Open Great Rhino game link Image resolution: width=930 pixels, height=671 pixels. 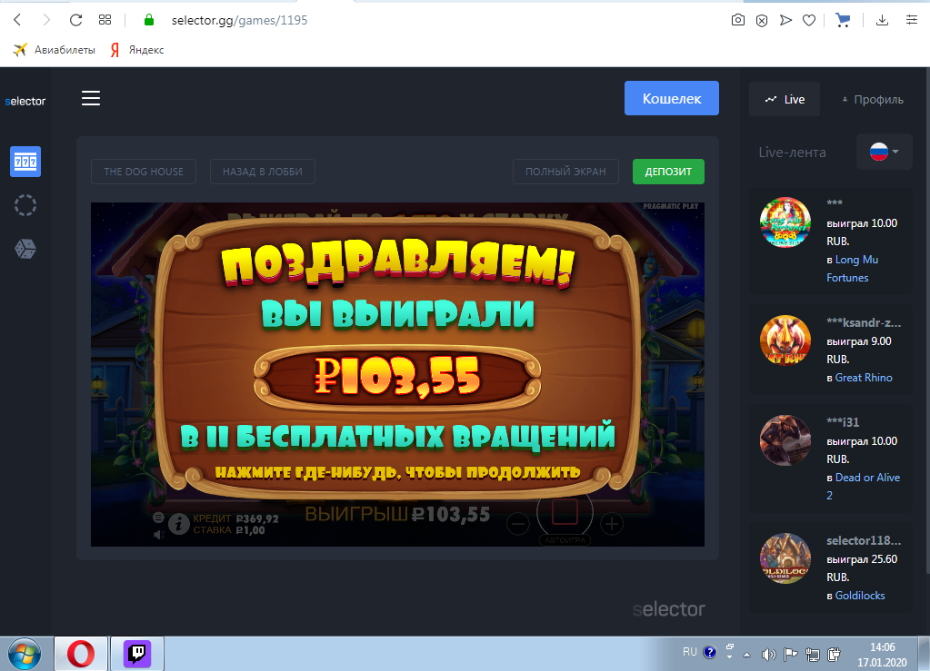[x=864, y=377]
